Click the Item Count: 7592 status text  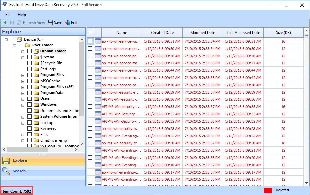coord(16,191)
